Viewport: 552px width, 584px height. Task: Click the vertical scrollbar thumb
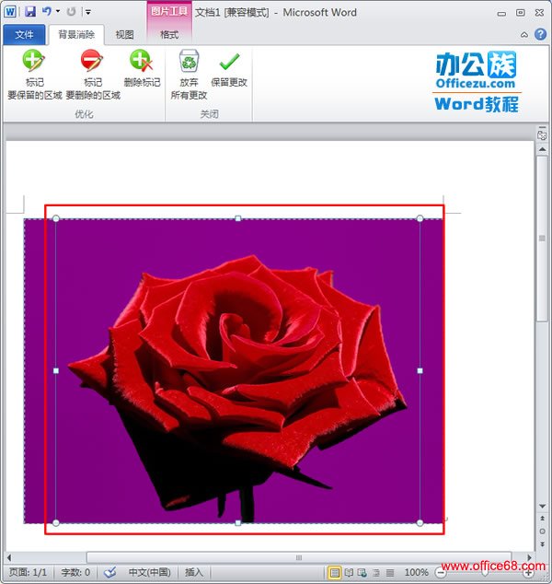click(x=542, y=239)
